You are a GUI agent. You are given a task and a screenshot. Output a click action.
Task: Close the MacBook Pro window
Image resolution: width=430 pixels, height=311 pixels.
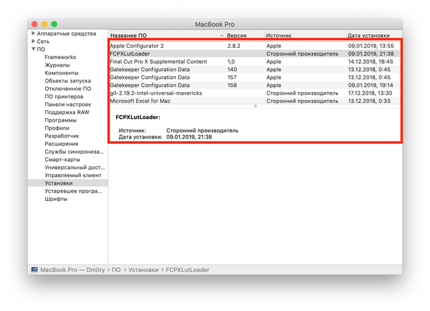click(34, 24)
